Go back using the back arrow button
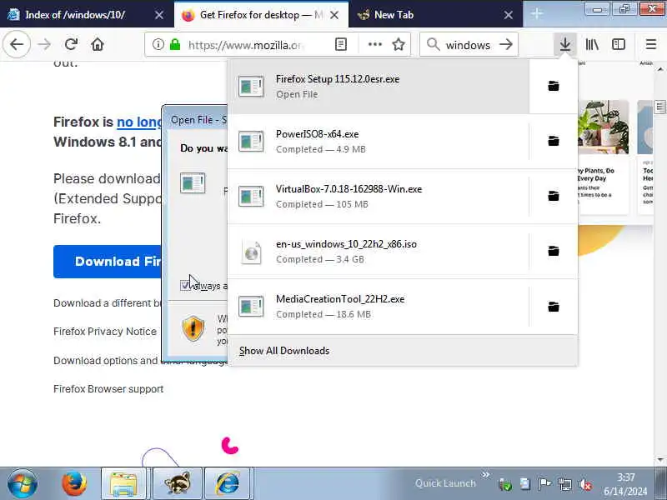Viewport: 667px width, 500px height. point(17,44)
